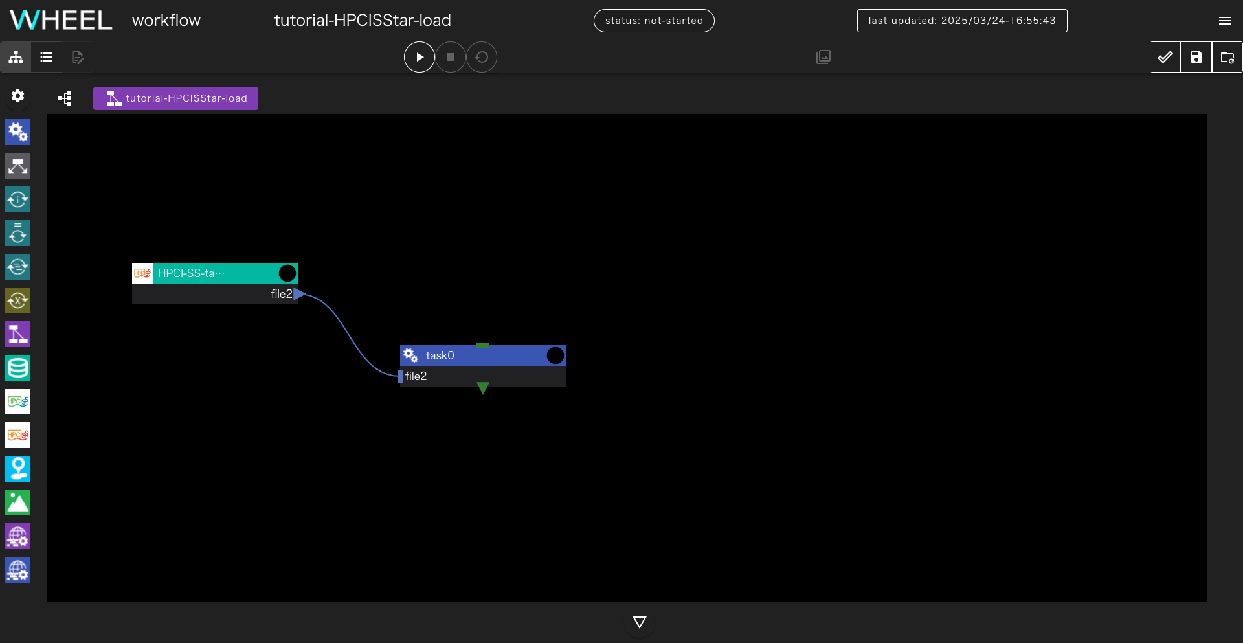This screenshot has height=643, width=1243.
Task: Save the project with floppy icon
Action: 1196,57
